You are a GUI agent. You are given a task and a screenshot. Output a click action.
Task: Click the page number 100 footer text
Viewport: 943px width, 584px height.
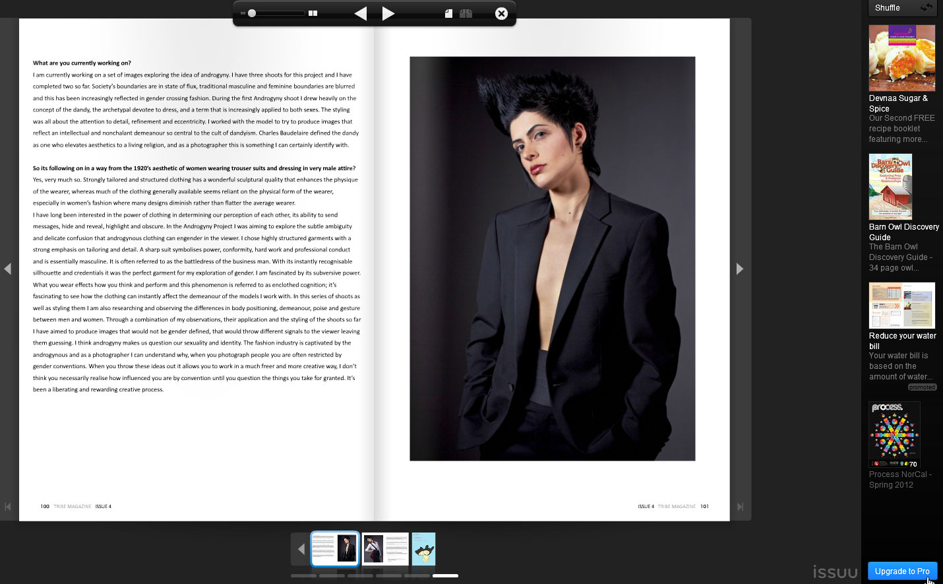(45, 507)
